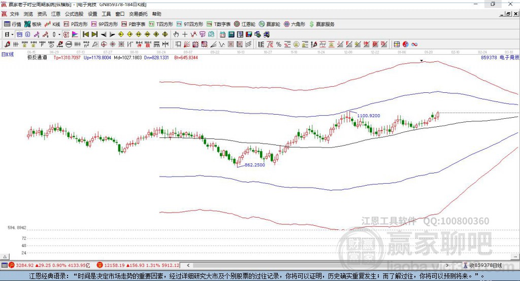Click the infinity symbol icon
Image resolution: width=520 pixels, height=281 pixels.
point(414,45)
